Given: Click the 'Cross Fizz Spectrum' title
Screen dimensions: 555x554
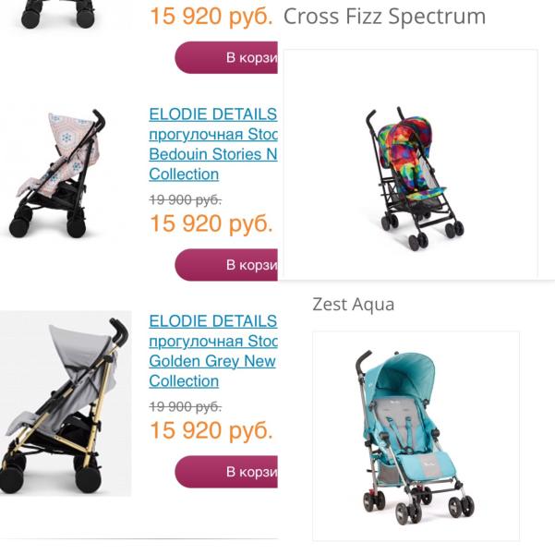Looking at the screenshot, I should (384, 17).
